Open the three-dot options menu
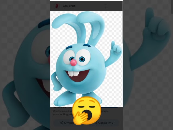This screenshot has height=130, width=173. (106, 6)
